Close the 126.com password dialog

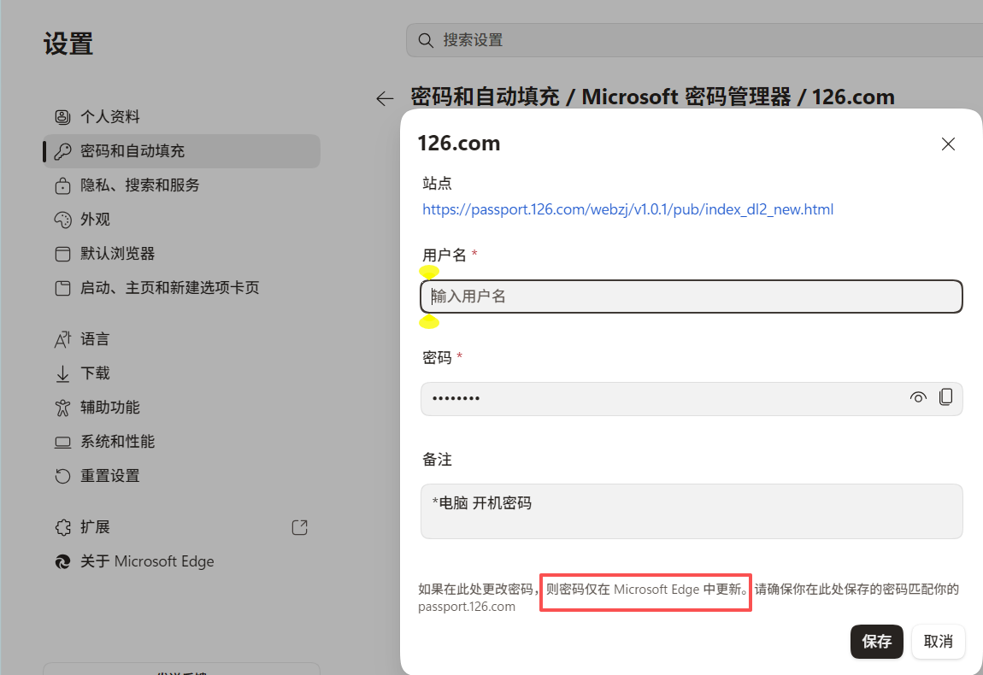(x=948, y=144)
